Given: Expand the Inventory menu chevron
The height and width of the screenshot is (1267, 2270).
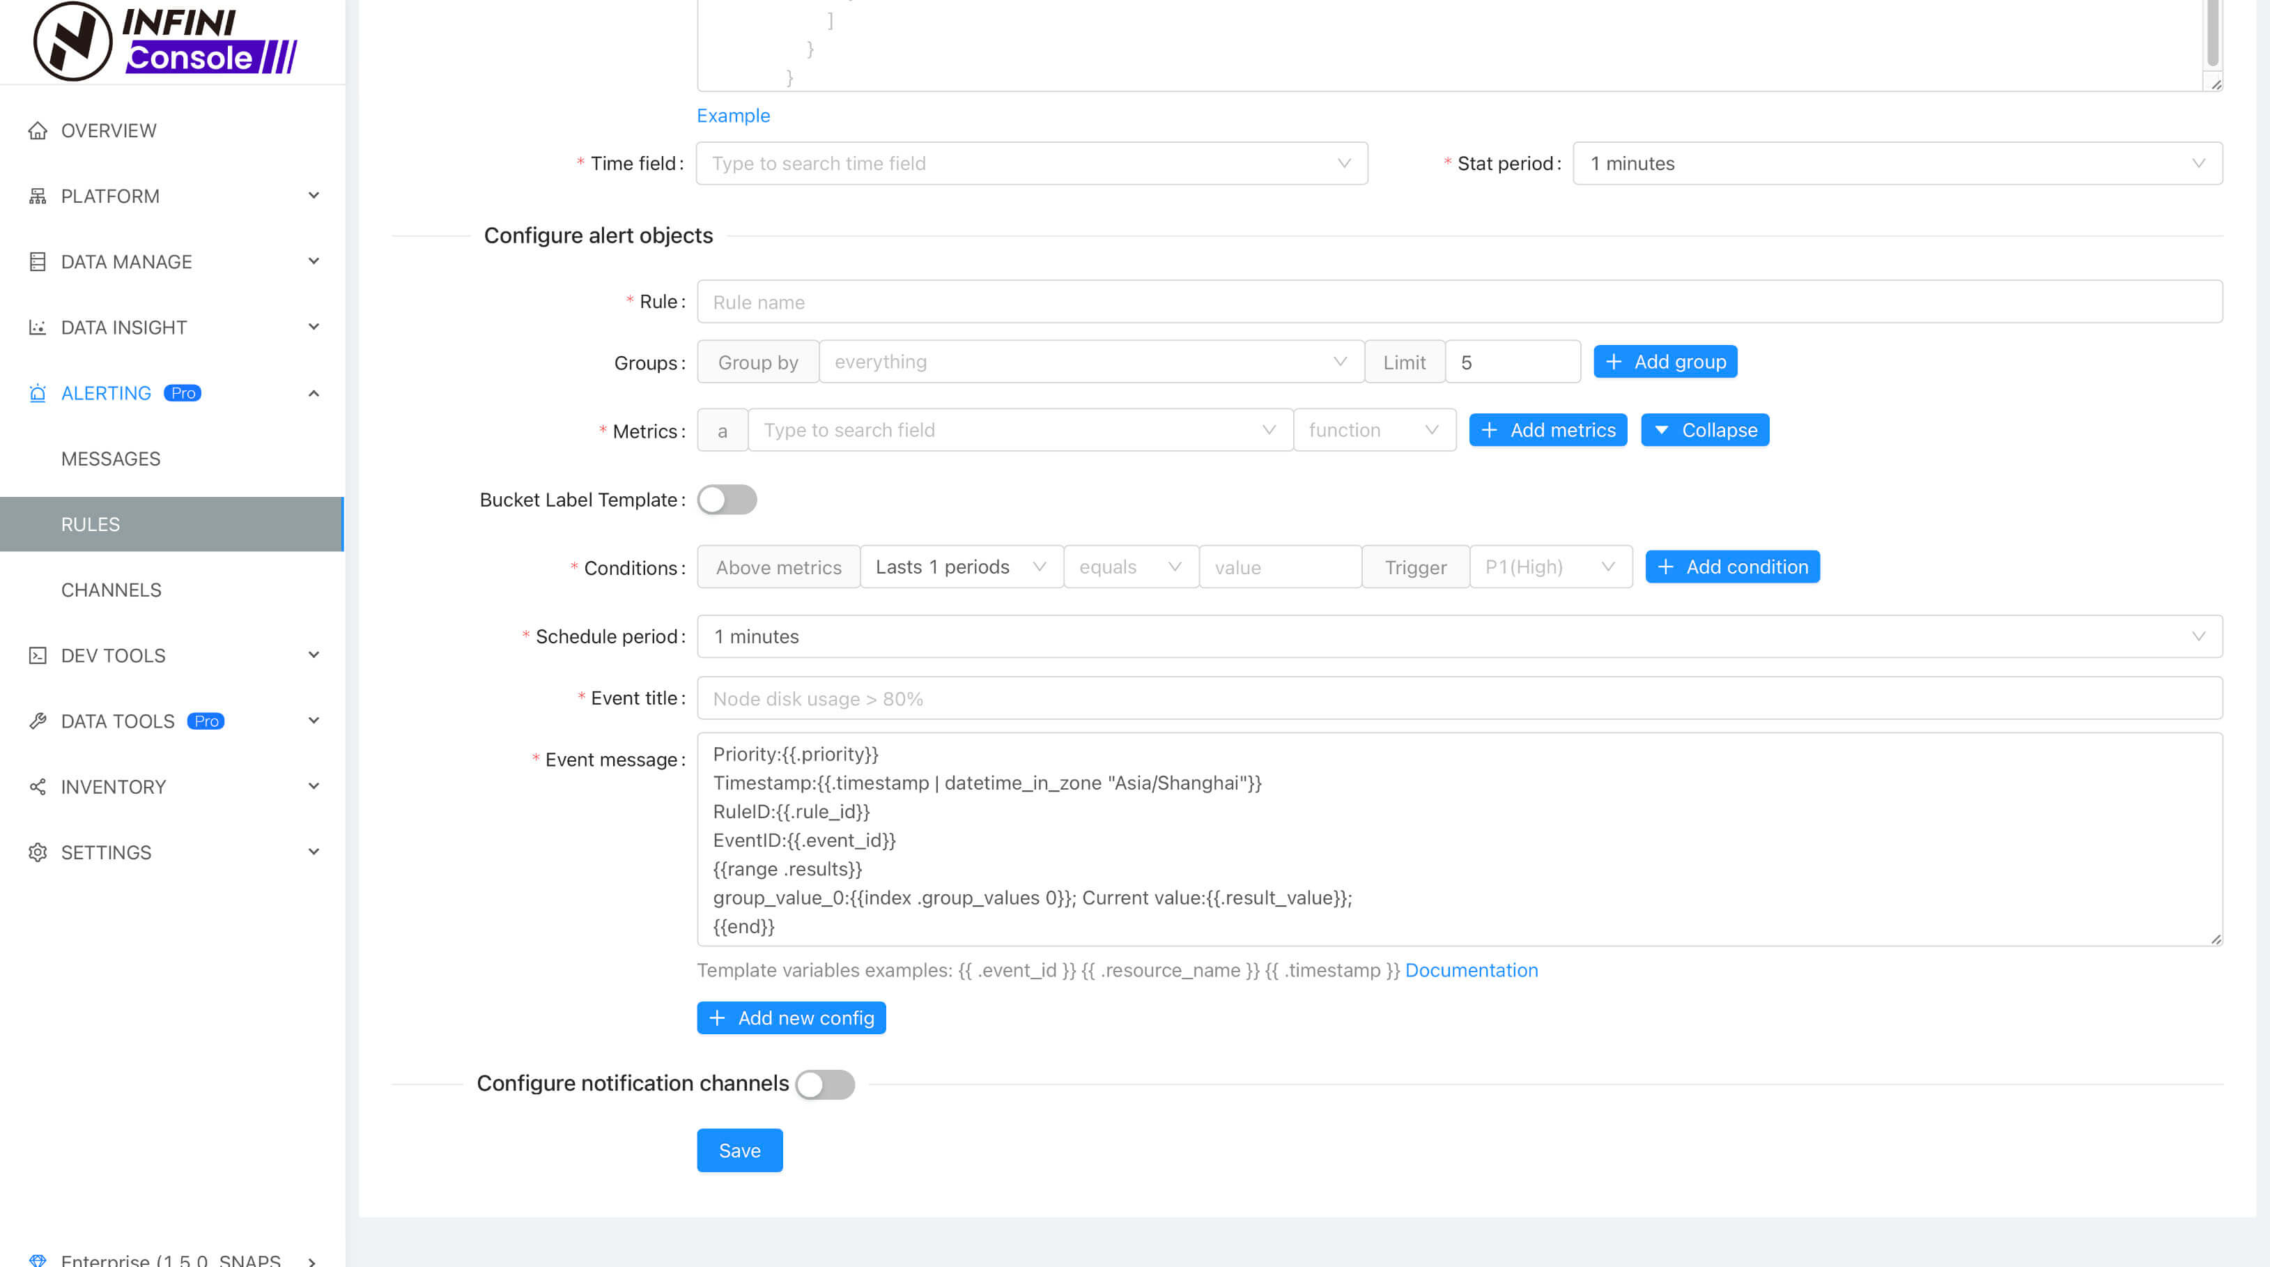Looking at the screenshot, I should click(x=314, y=787).
